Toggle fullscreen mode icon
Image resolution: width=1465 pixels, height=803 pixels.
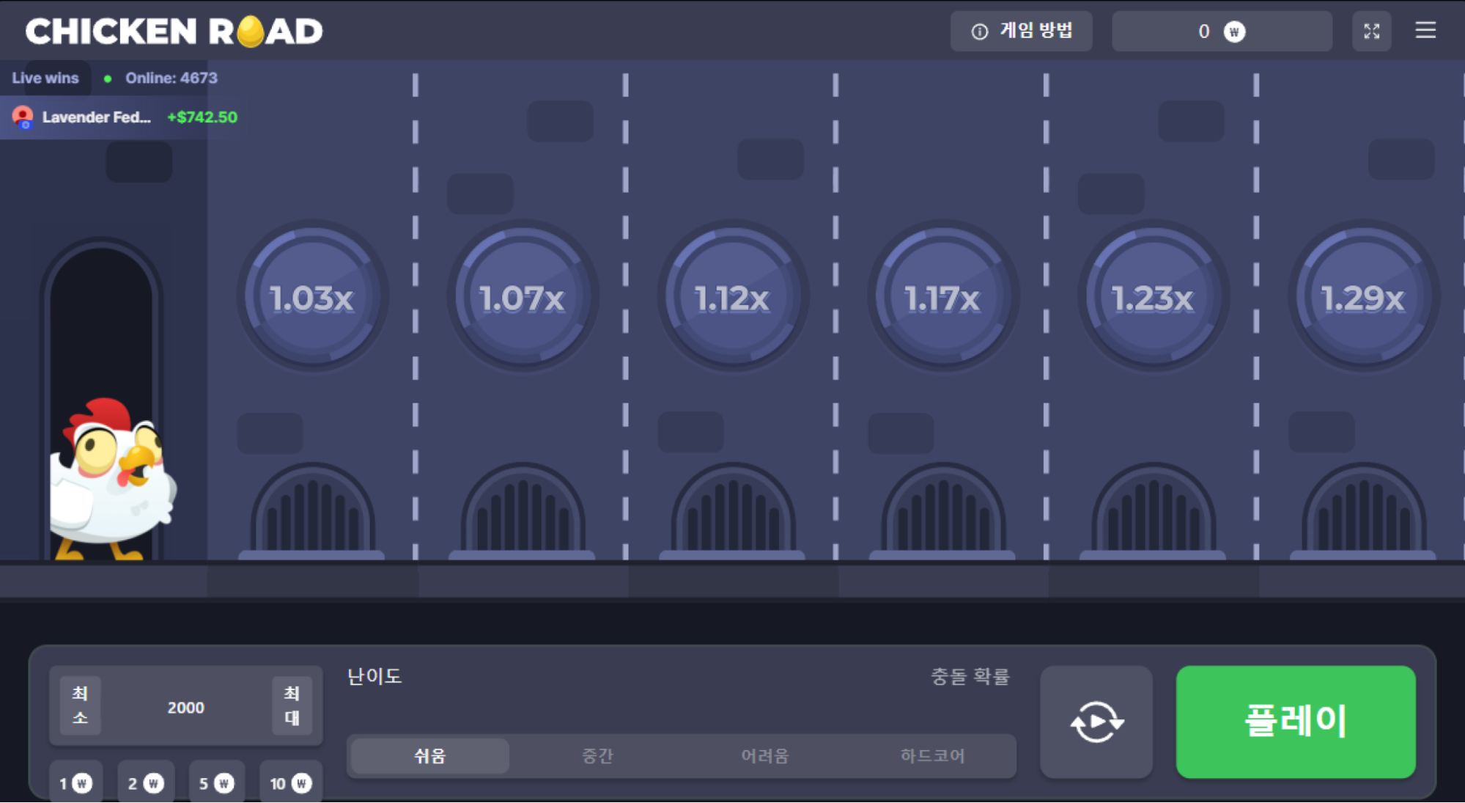pyautogui.click(x=1371, y=31)
